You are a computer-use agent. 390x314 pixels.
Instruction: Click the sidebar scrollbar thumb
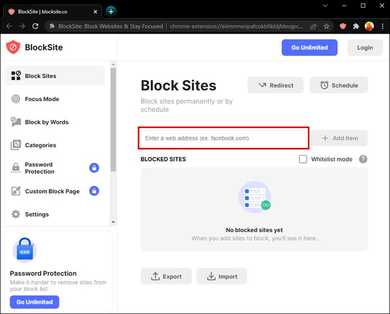pos(113,120)
